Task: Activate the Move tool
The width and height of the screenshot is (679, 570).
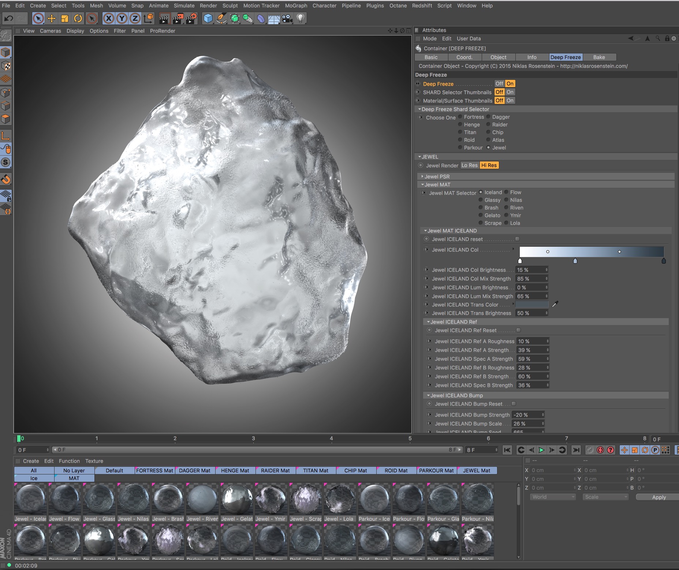Action: [x=52, y=18]
